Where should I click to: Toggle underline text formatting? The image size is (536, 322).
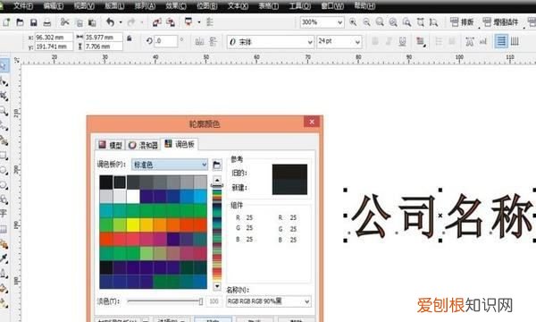402,42
